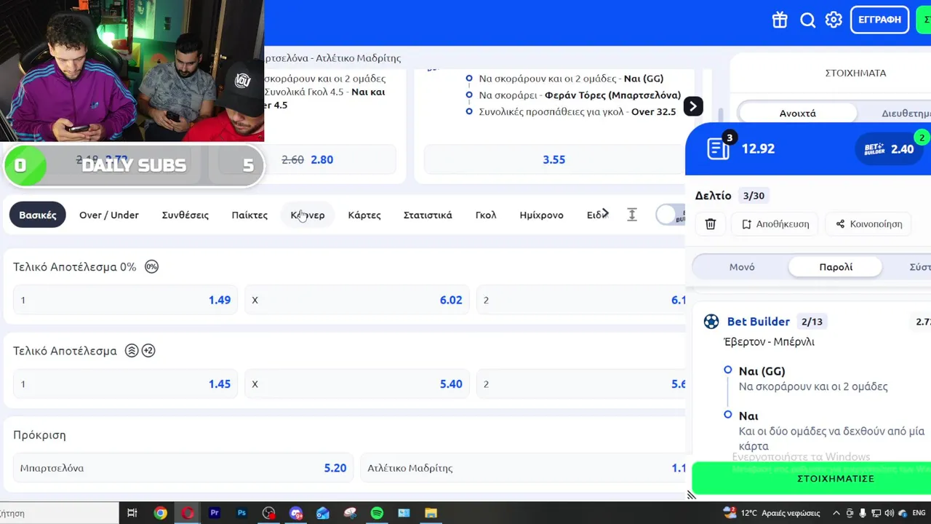Click the Bet Builder football icon

(x=711, y=322)
